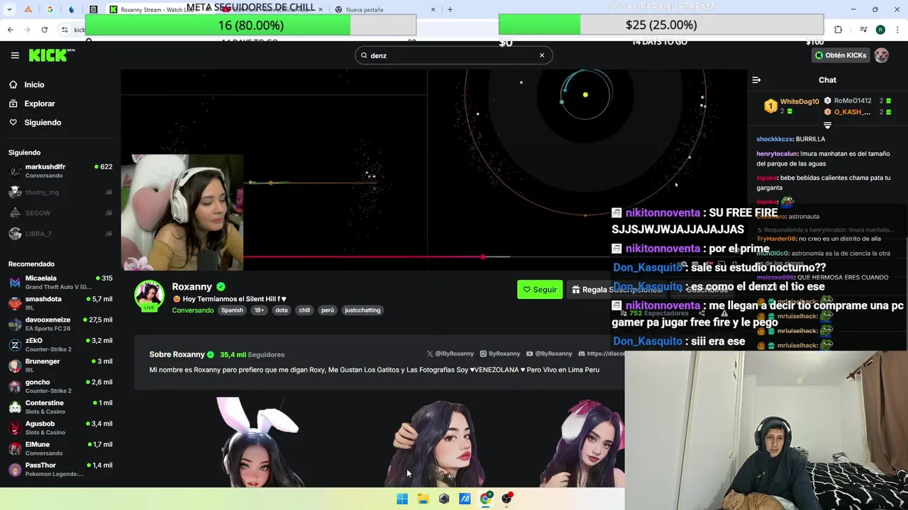Clear the search box with the X
Image resolution: width=908 pixels, height=510 pixels.
pos(542,55)
